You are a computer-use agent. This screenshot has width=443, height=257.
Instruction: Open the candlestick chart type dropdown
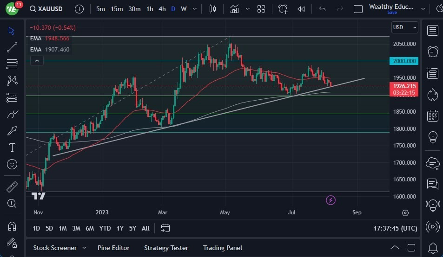pos(213,9)
